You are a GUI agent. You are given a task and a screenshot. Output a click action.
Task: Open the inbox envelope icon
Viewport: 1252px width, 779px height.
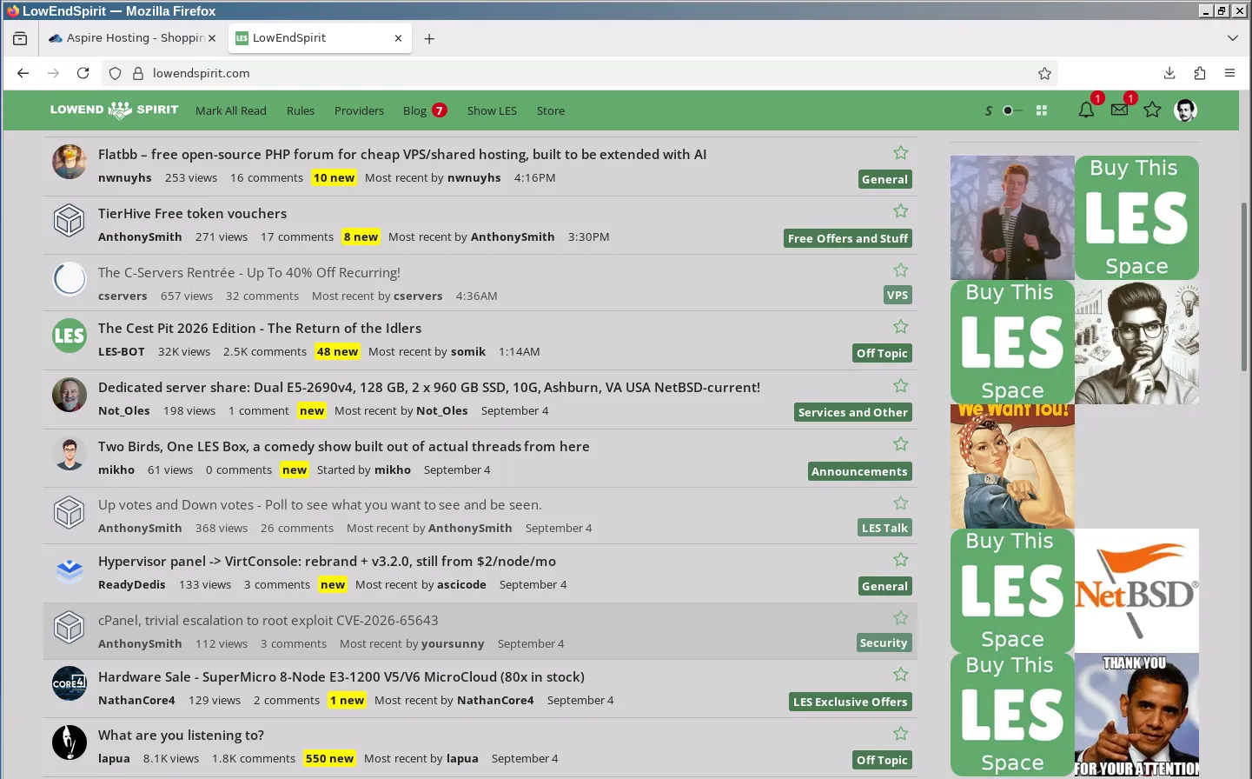(x=1119, y=110)
